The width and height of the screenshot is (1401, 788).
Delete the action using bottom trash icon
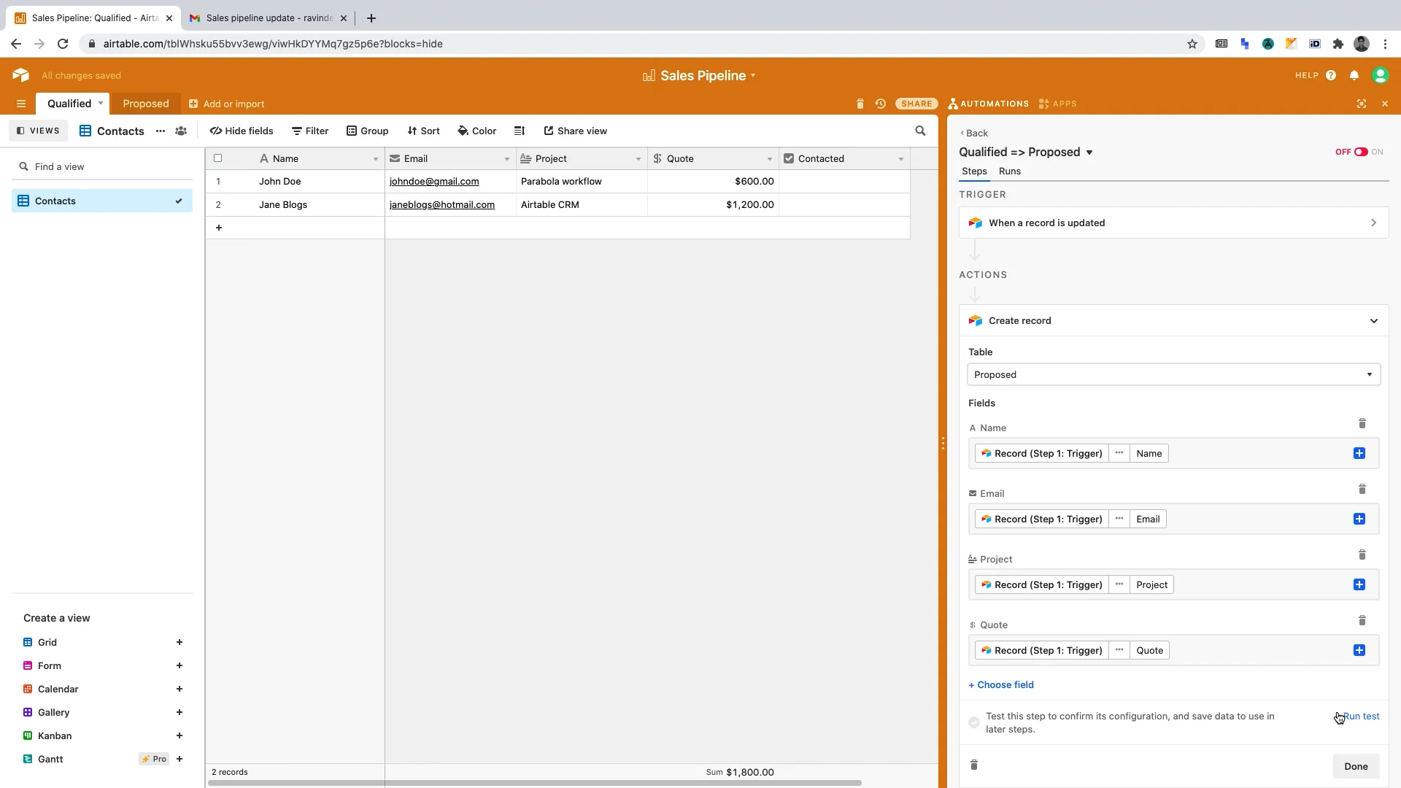point(973,765)
